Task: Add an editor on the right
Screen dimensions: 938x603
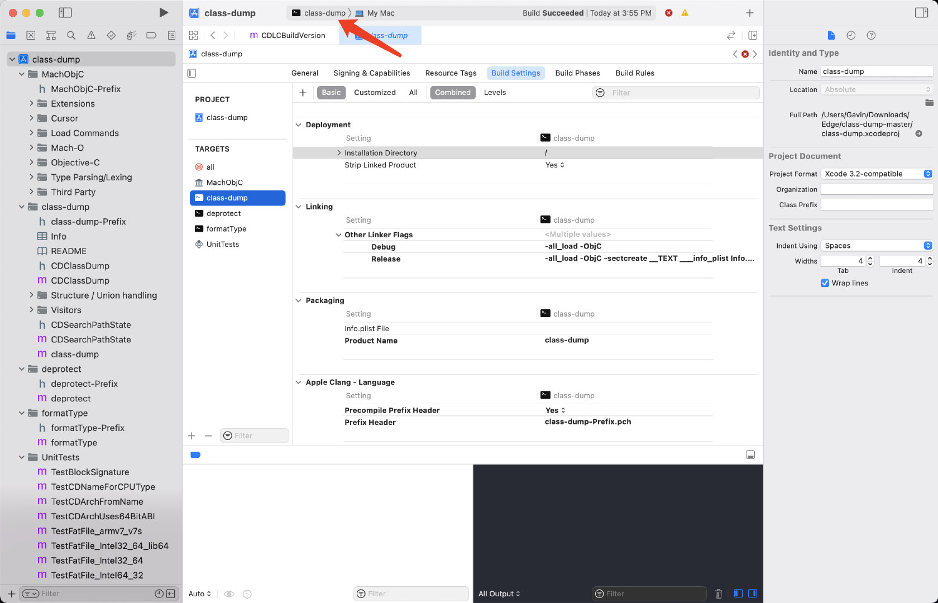Action: 753,35
